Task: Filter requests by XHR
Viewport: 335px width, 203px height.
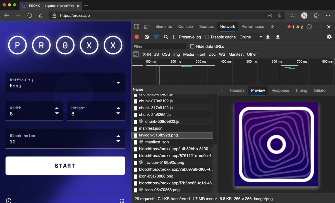Action: tap(147, 55)
